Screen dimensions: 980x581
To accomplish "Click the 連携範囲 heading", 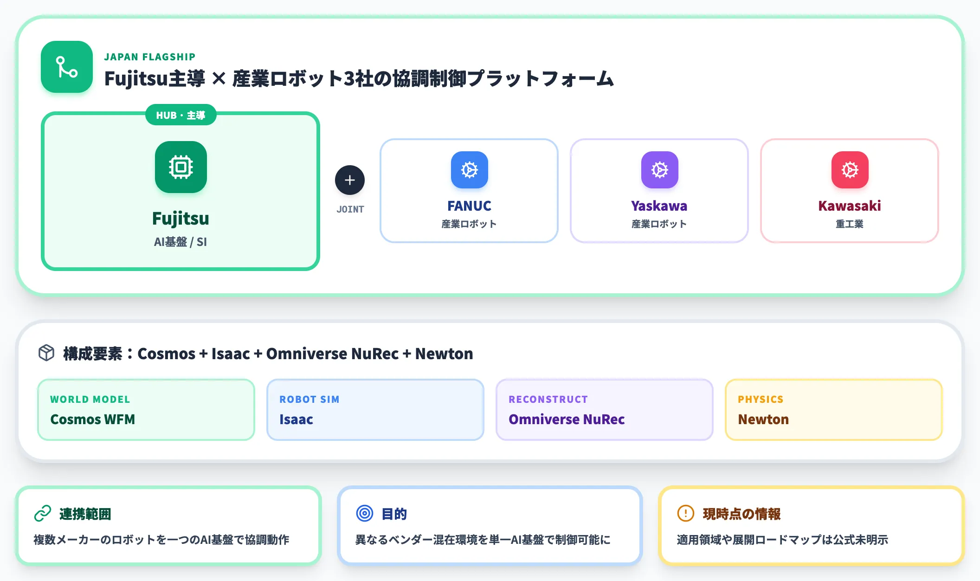I will click(85, 514).
